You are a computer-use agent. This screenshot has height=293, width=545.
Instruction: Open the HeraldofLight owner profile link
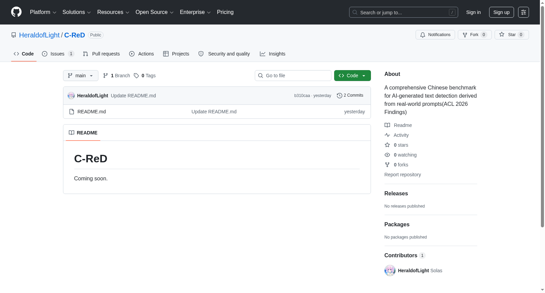click(39, 35)
